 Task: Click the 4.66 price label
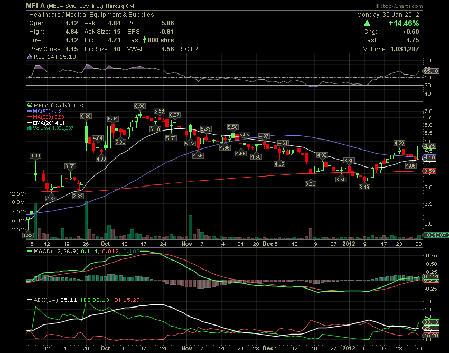pyautogui.click(x=240, y=153)
